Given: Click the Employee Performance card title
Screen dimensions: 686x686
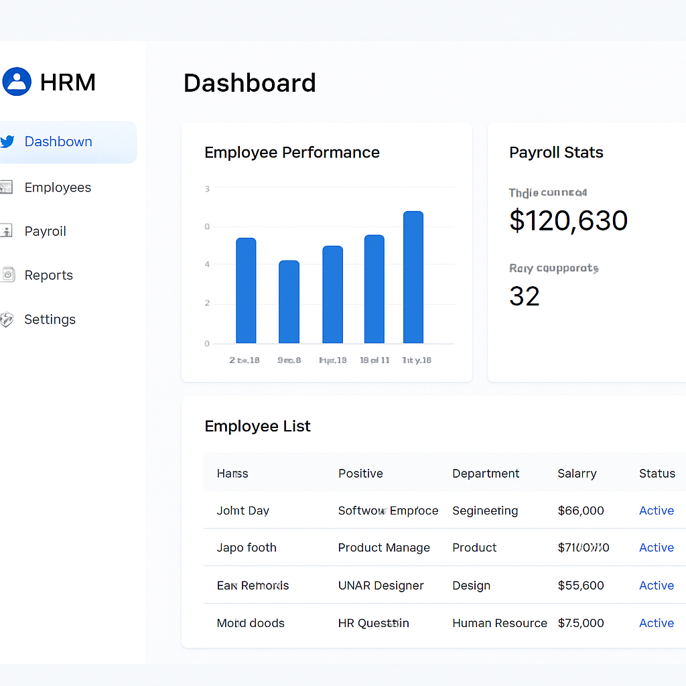Looking at the screenshot, I should click(292, 152).
